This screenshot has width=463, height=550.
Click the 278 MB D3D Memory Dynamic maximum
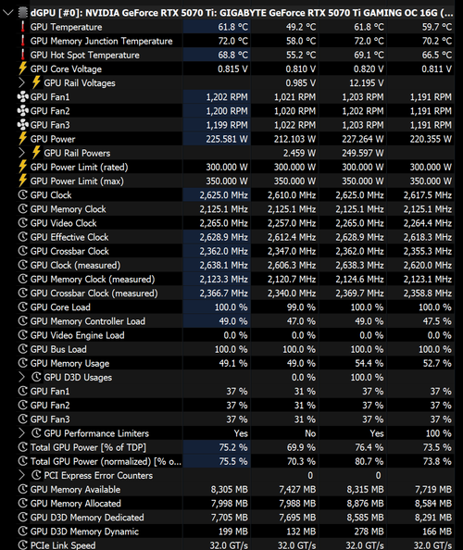click(369, 531)
